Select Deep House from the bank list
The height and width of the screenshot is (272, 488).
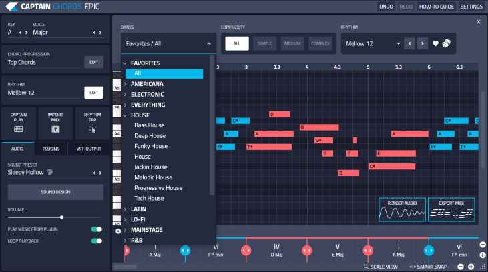click(x=150, y=136)
